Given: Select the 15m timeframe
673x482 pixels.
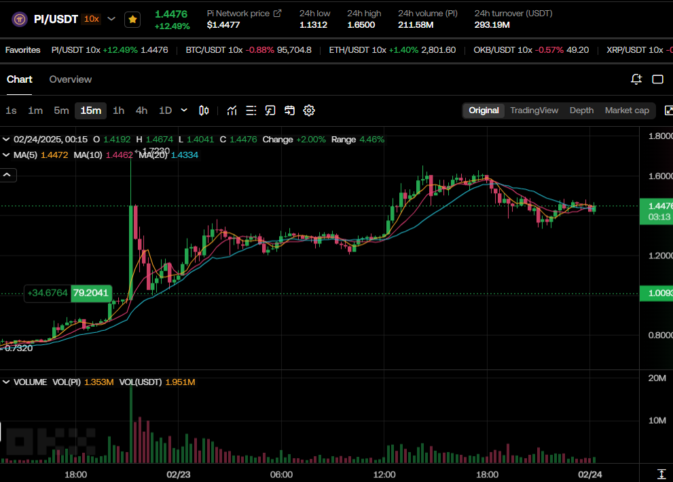Looking at the screenshot, I should [90, 111].
